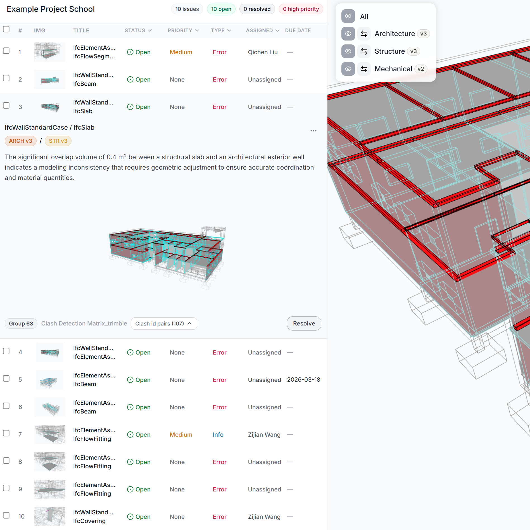Filter by the 10 open badge
This screenshot has height=530, width=530.
coord(221,9)
